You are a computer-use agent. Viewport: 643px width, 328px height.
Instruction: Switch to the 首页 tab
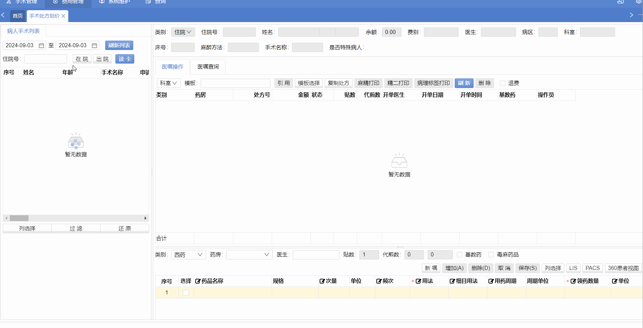(x=18, y=16)
